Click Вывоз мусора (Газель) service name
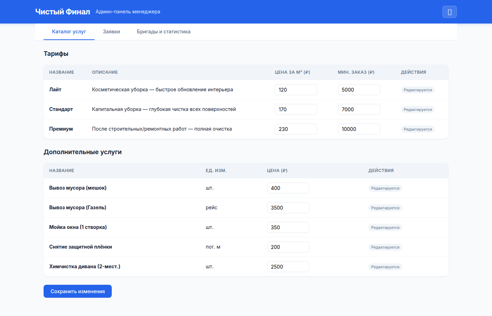This screenshot has width=492, height=316. [78, 208]
